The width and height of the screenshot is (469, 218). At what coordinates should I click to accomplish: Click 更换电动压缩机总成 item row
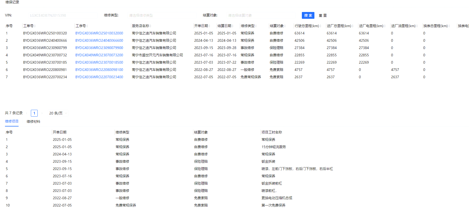pyautogui.click(x=277, y=198)
